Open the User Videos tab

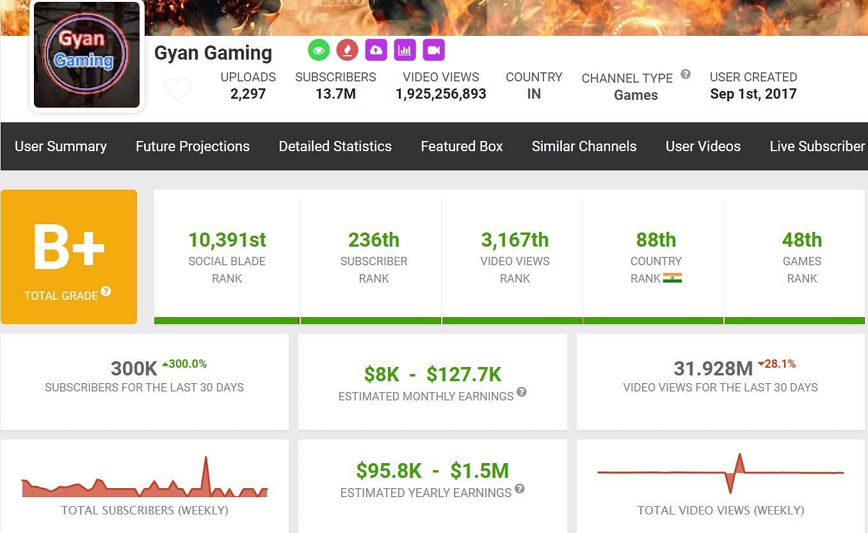703,147
